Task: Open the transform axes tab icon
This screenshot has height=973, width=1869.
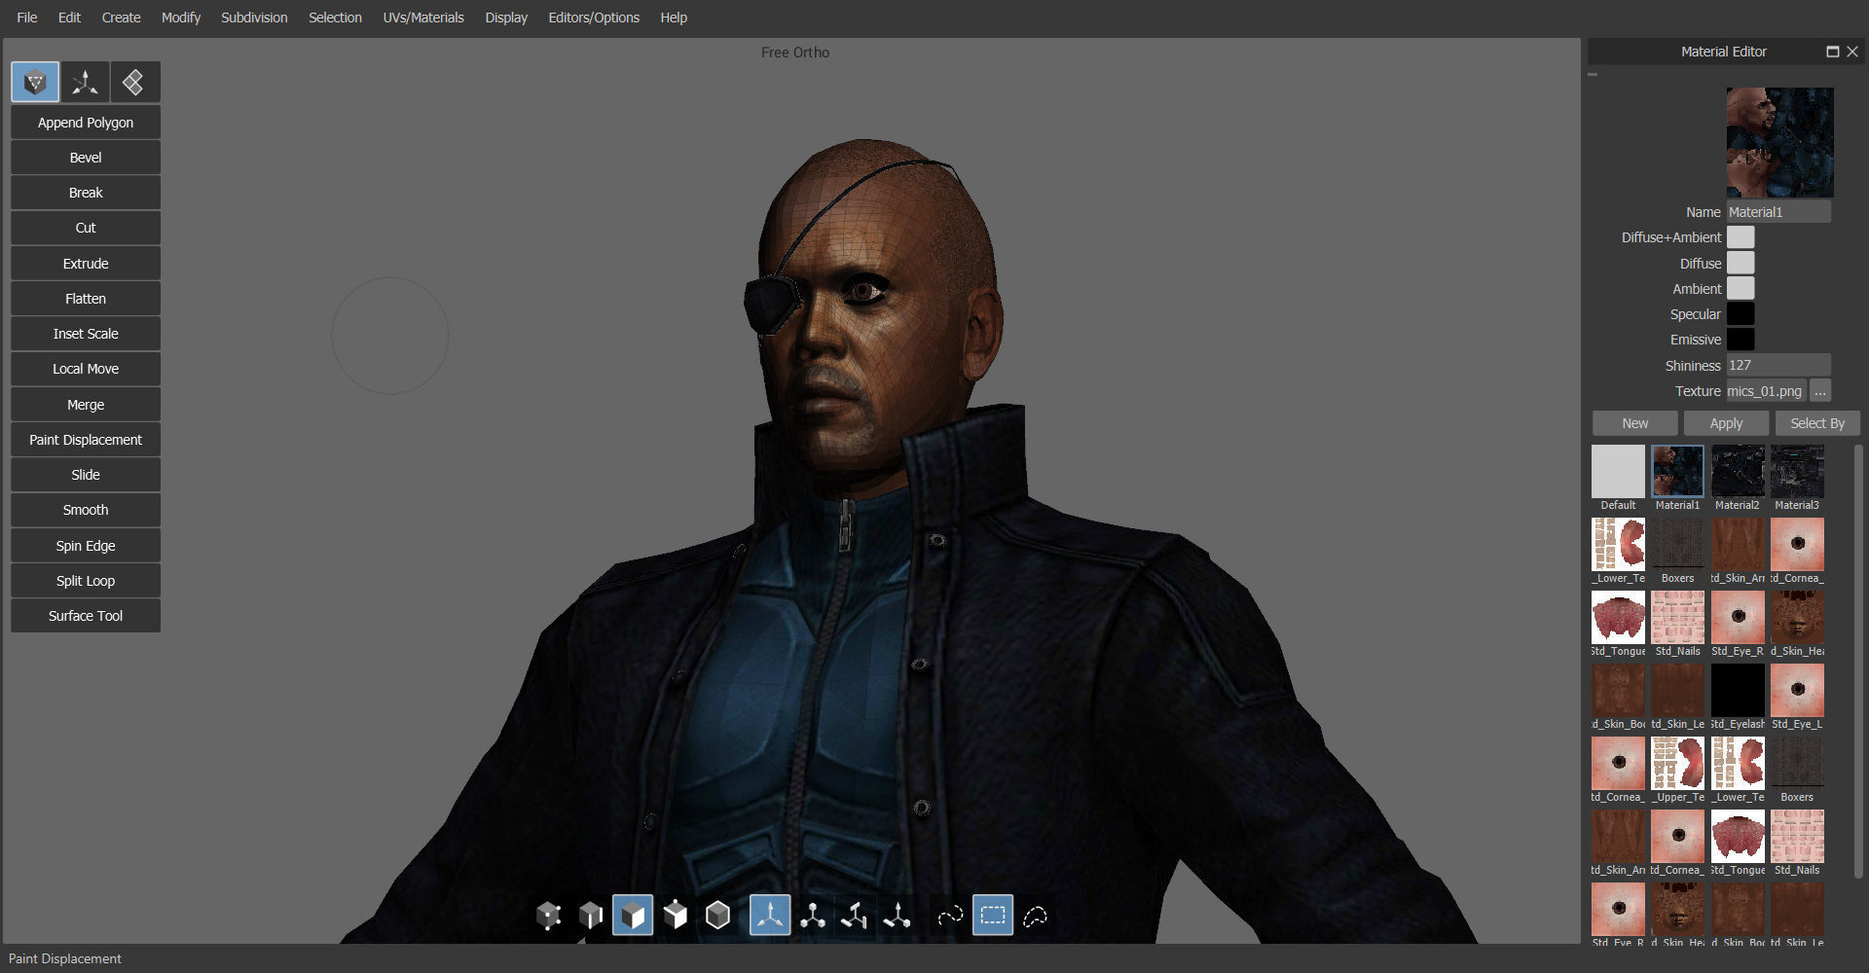Action: (x=86, y=83)
